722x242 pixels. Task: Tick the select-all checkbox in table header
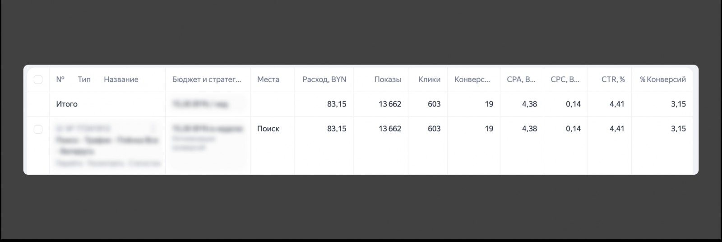point(38,79)
